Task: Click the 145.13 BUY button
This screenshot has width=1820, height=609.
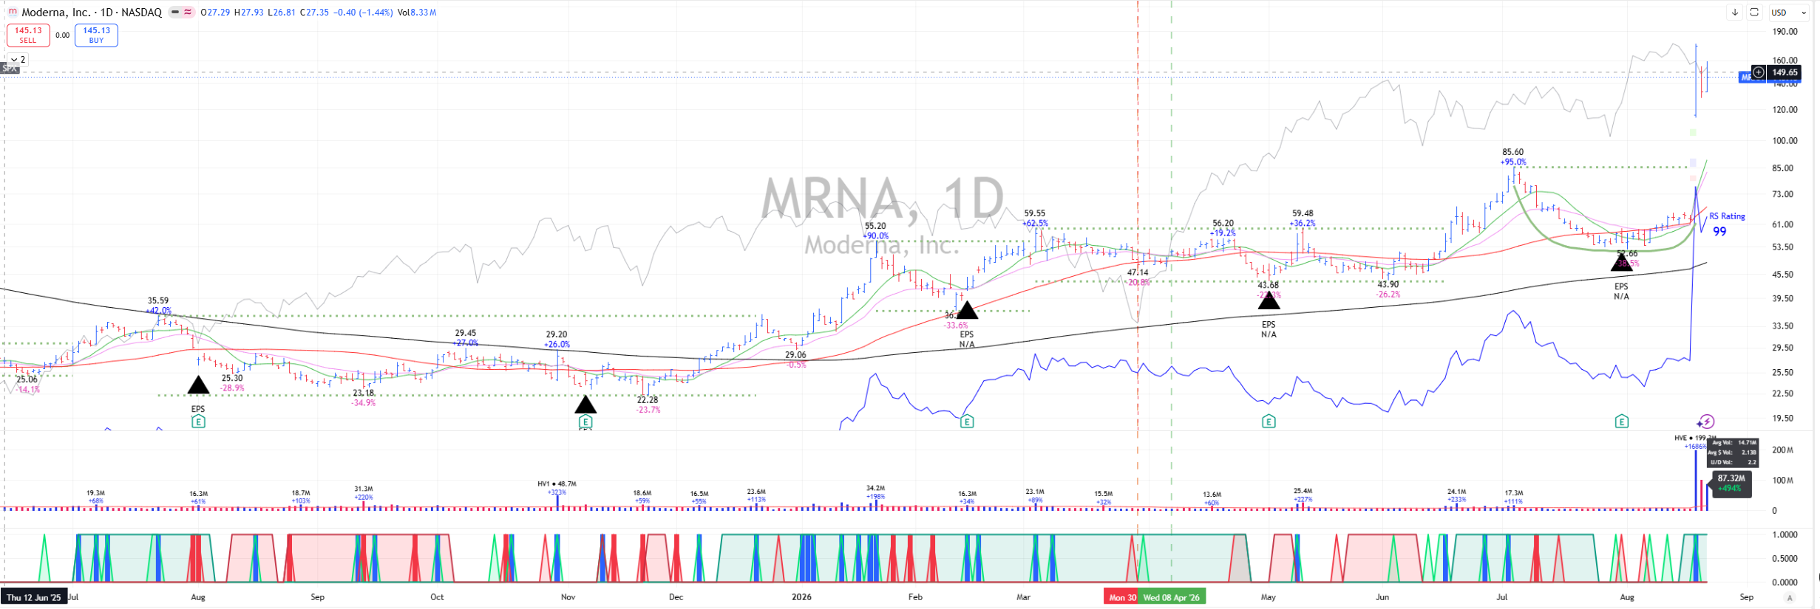Action: pyautogui.click(x=96, y=35)
